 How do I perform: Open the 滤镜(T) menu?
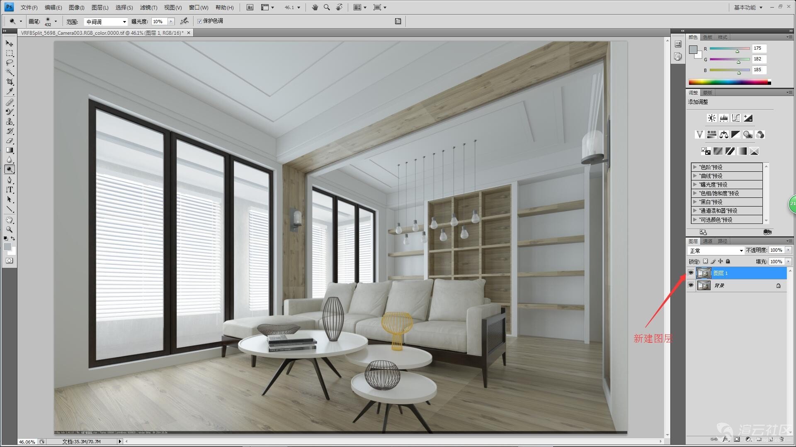[x=148, y=7]
